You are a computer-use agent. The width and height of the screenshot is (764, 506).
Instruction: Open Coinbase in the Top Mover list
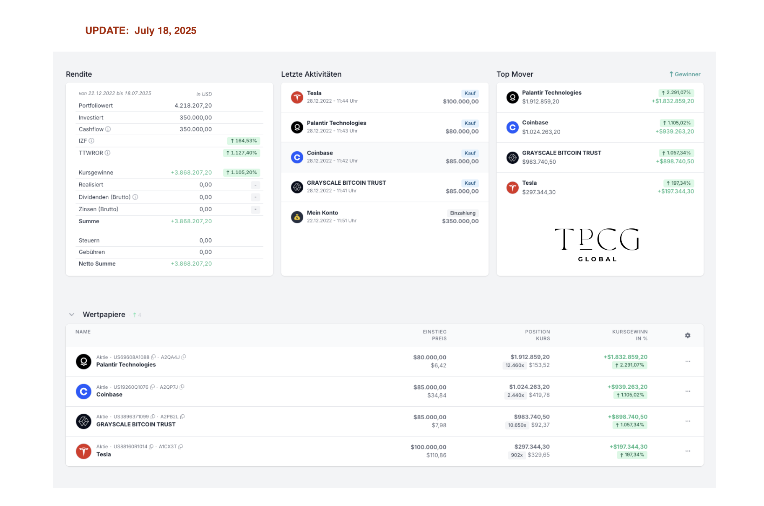(600, 127)
